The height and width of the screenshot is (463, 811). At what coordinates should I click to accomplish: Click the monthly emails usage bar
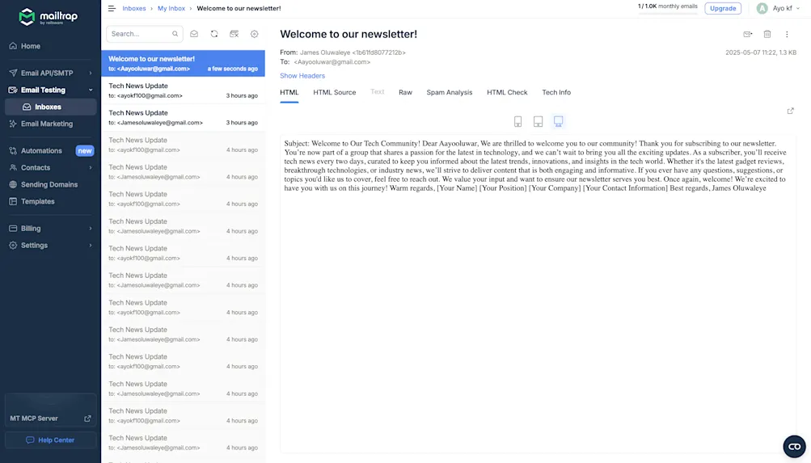[667, 14]
